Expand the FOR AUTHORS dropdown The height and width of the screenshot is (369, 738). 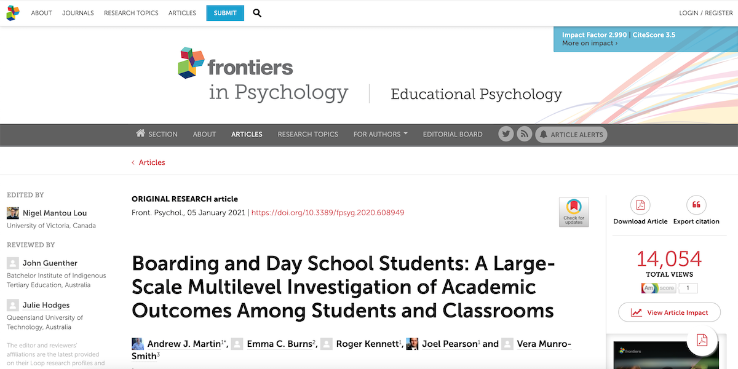click(380, 133)
